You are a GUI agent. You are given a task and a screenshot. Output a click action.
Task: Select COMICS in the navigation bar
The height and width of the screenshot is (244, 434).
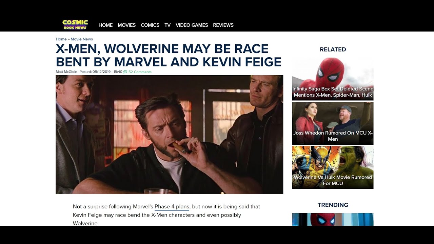pyautogui.click(x=150, y=25)
